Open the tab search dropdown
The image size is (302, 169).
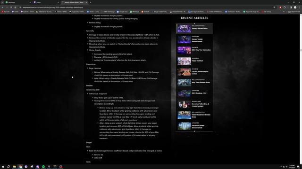coord(2,2)
